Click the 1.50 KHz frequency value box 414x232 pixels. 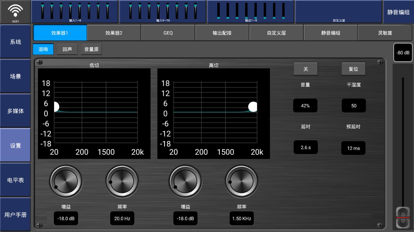point(242,219)
